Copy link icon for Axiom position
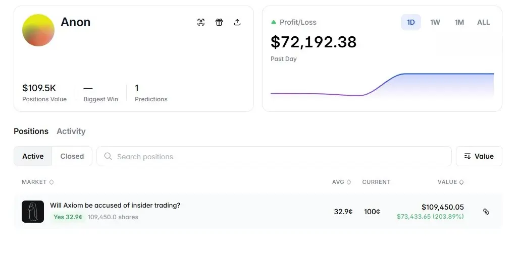 486,212
